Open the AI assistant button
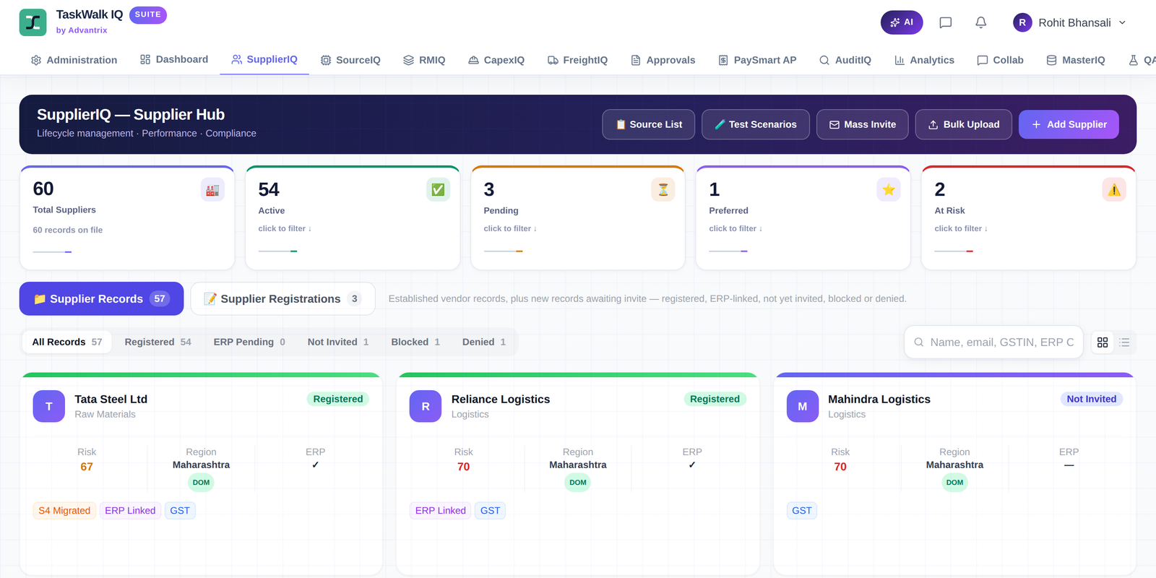 [902, 22]
